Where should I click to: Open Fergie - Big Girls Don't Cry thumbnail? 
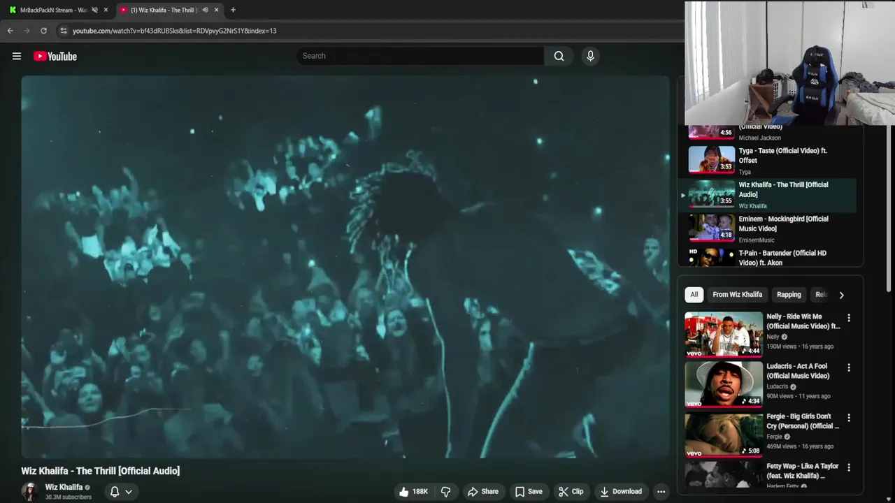click(x=724, y=435)
